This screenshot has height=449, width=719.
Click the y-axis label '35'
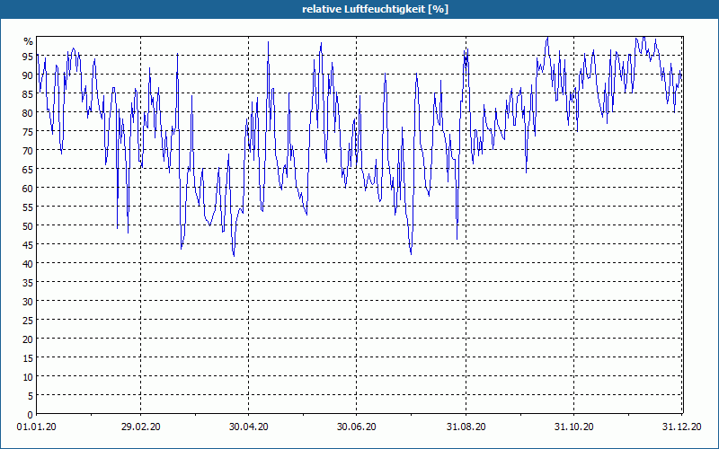pyautogui.click(x=29, y=283)
